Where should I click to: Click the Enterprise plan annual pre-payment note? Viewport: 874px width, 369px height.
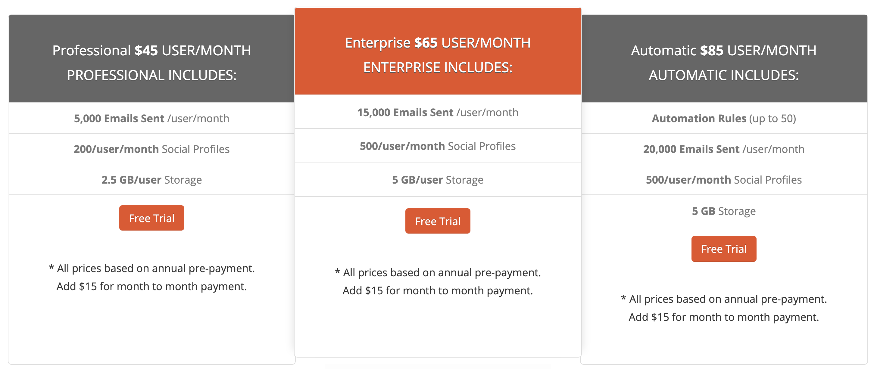click(x=438, y=281)
